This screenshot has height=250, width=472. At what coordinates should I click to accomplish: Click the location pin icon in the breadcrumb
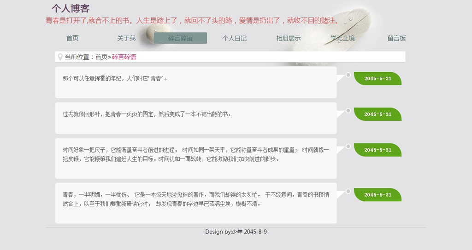pyautogui.click(x=60, y=57)
